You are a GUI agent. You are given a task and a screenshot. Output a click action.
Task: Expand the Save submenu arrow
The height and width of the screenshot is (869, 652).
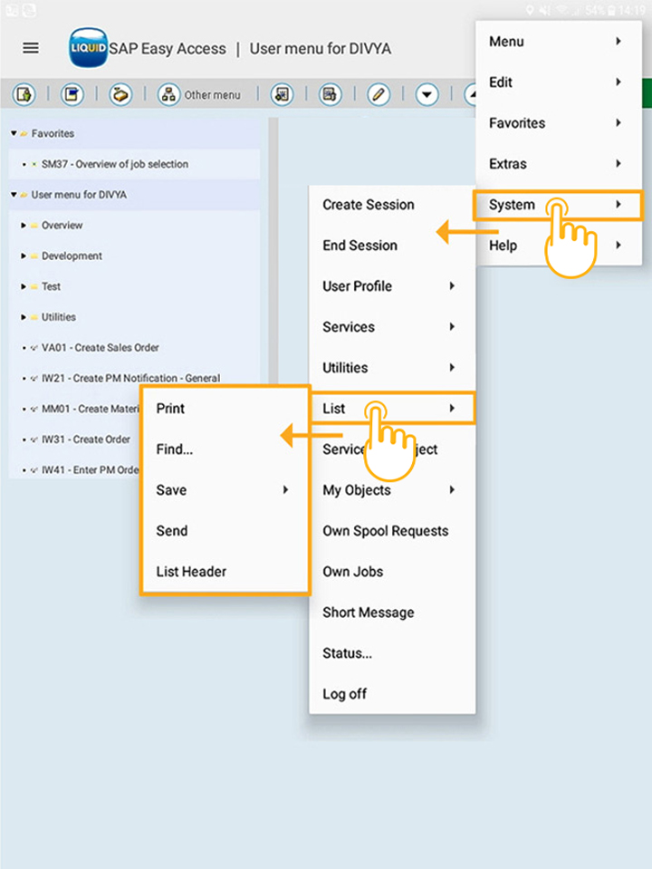[x=285, y=490]
